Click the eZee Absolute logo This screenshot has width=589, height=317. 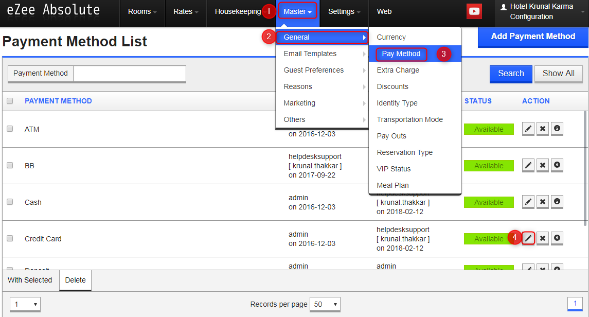pos(53,10)
